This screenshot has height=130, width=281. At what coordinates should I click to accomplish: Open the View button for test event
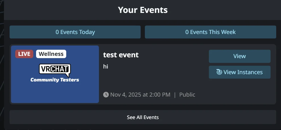(x=240, y=56)
